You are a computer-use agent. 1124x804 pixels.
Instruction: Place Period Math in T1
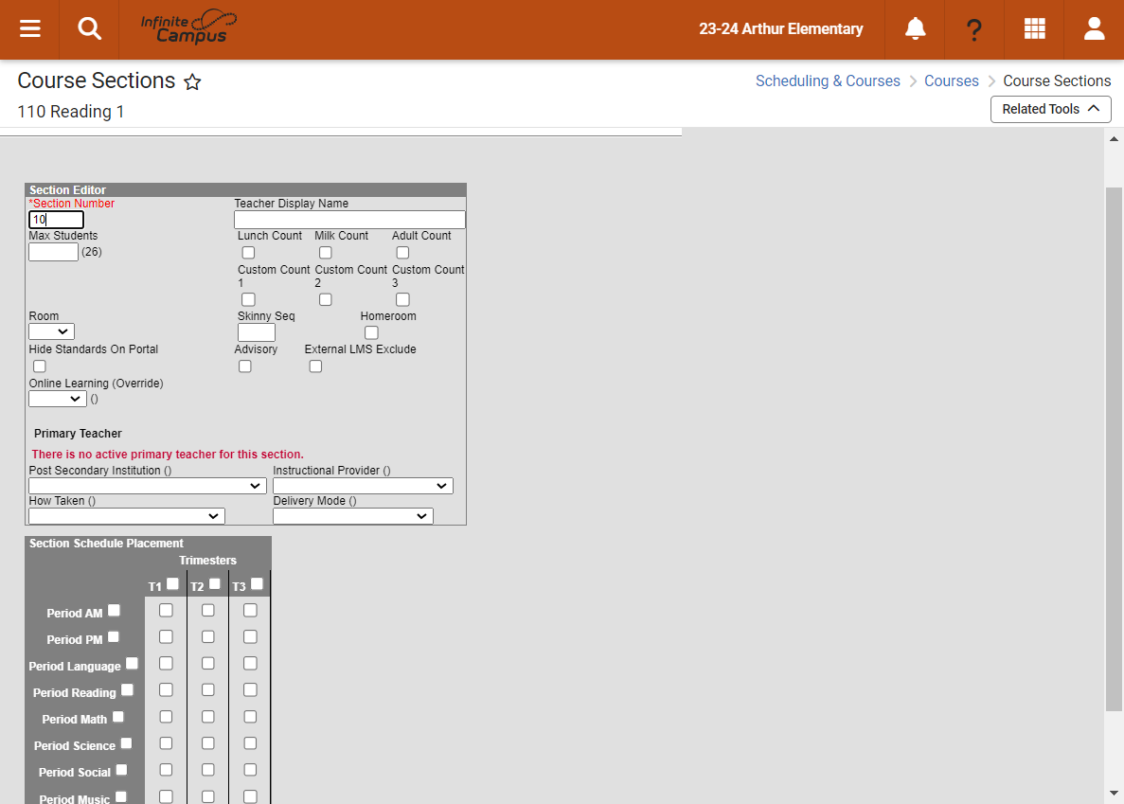[x=166, y=717]
